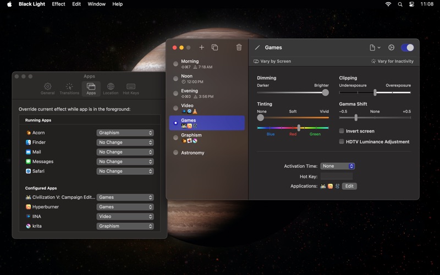Open Spotlight search icon
Image resolution: width=440 pixels, height=275 pixels.
[400, 4]
